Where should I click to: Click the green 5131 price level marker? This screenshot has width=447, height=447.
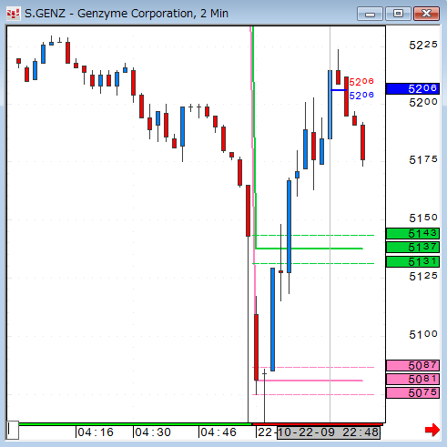[412, 261]
